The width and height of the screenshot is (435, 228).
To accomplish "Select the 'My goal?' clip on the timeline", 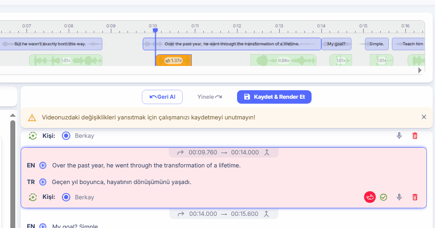I will (336, 44).
